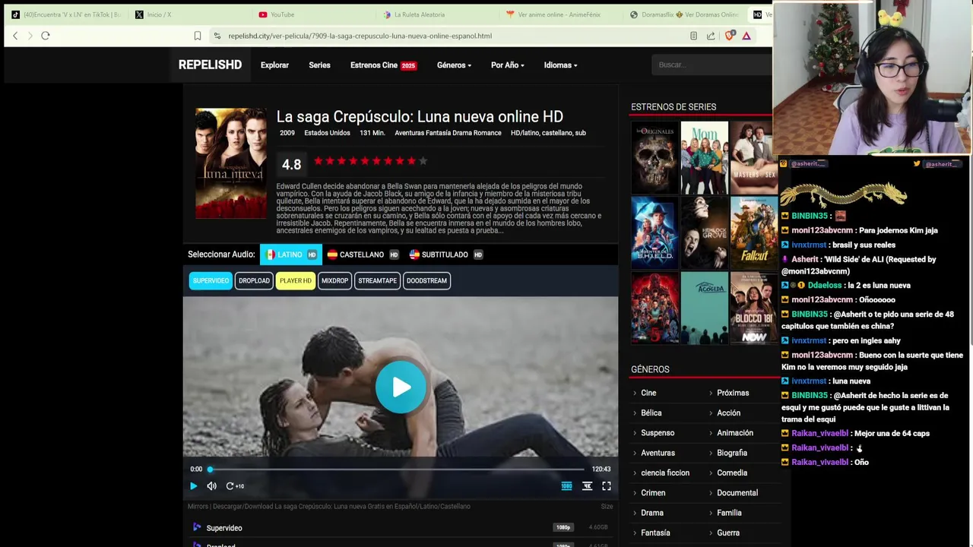Open reader mode icon in address bar
973x547 pixels.
693,36
